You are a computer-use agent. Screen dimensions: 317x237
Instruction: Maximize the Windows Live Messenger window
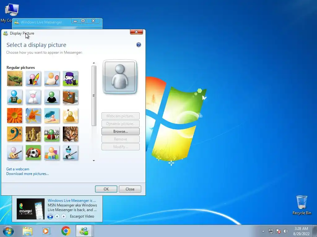coord(83,21)
